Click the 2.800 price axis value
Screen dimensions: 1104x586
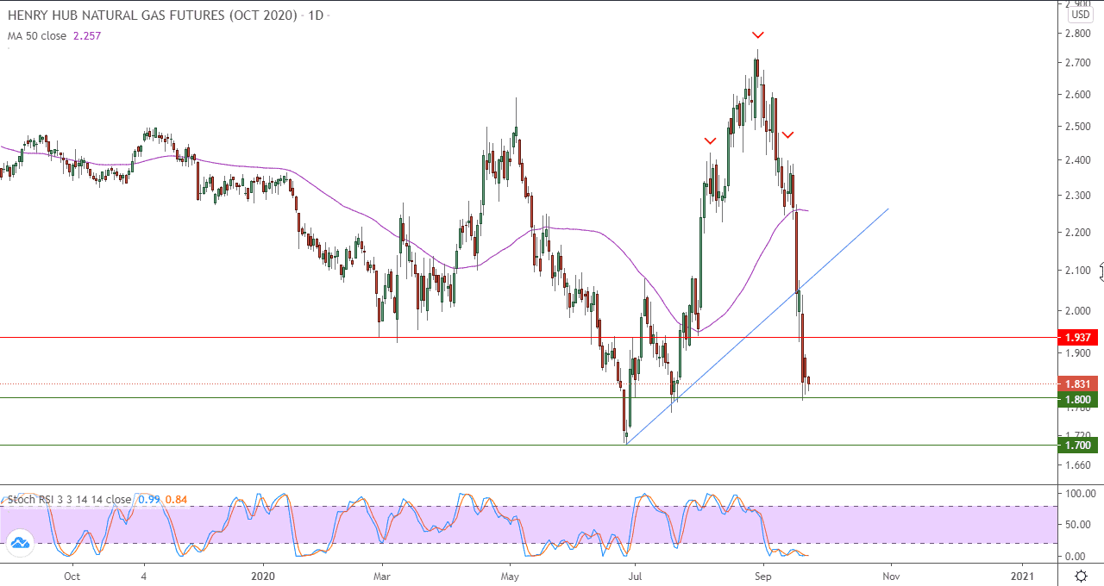tap(1080, 34)
